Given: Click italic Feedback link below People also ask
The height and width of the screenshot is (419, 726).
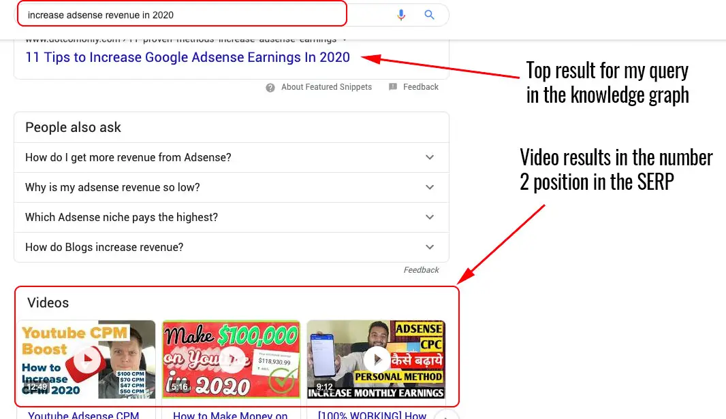Looking at the screenshot, I should coord(421,269).
